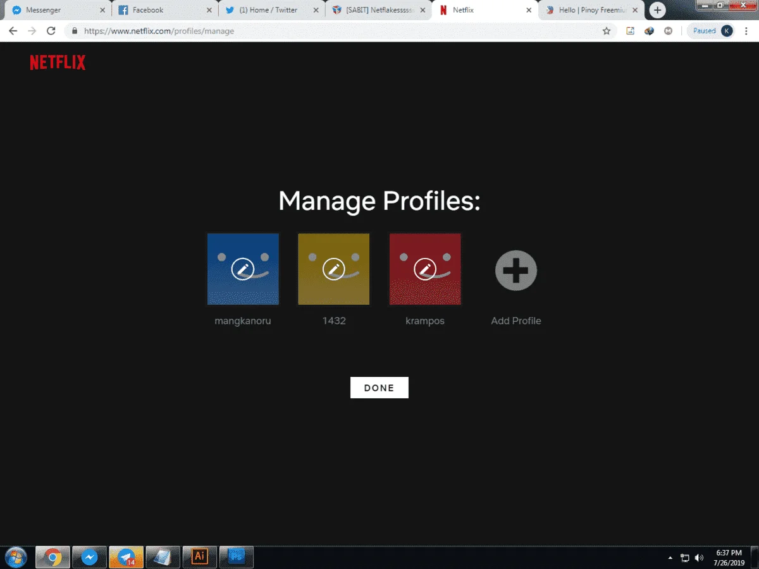Switch to the Home / Twitter tab
This screenshot has height=569, width=759.
[271, 10]
